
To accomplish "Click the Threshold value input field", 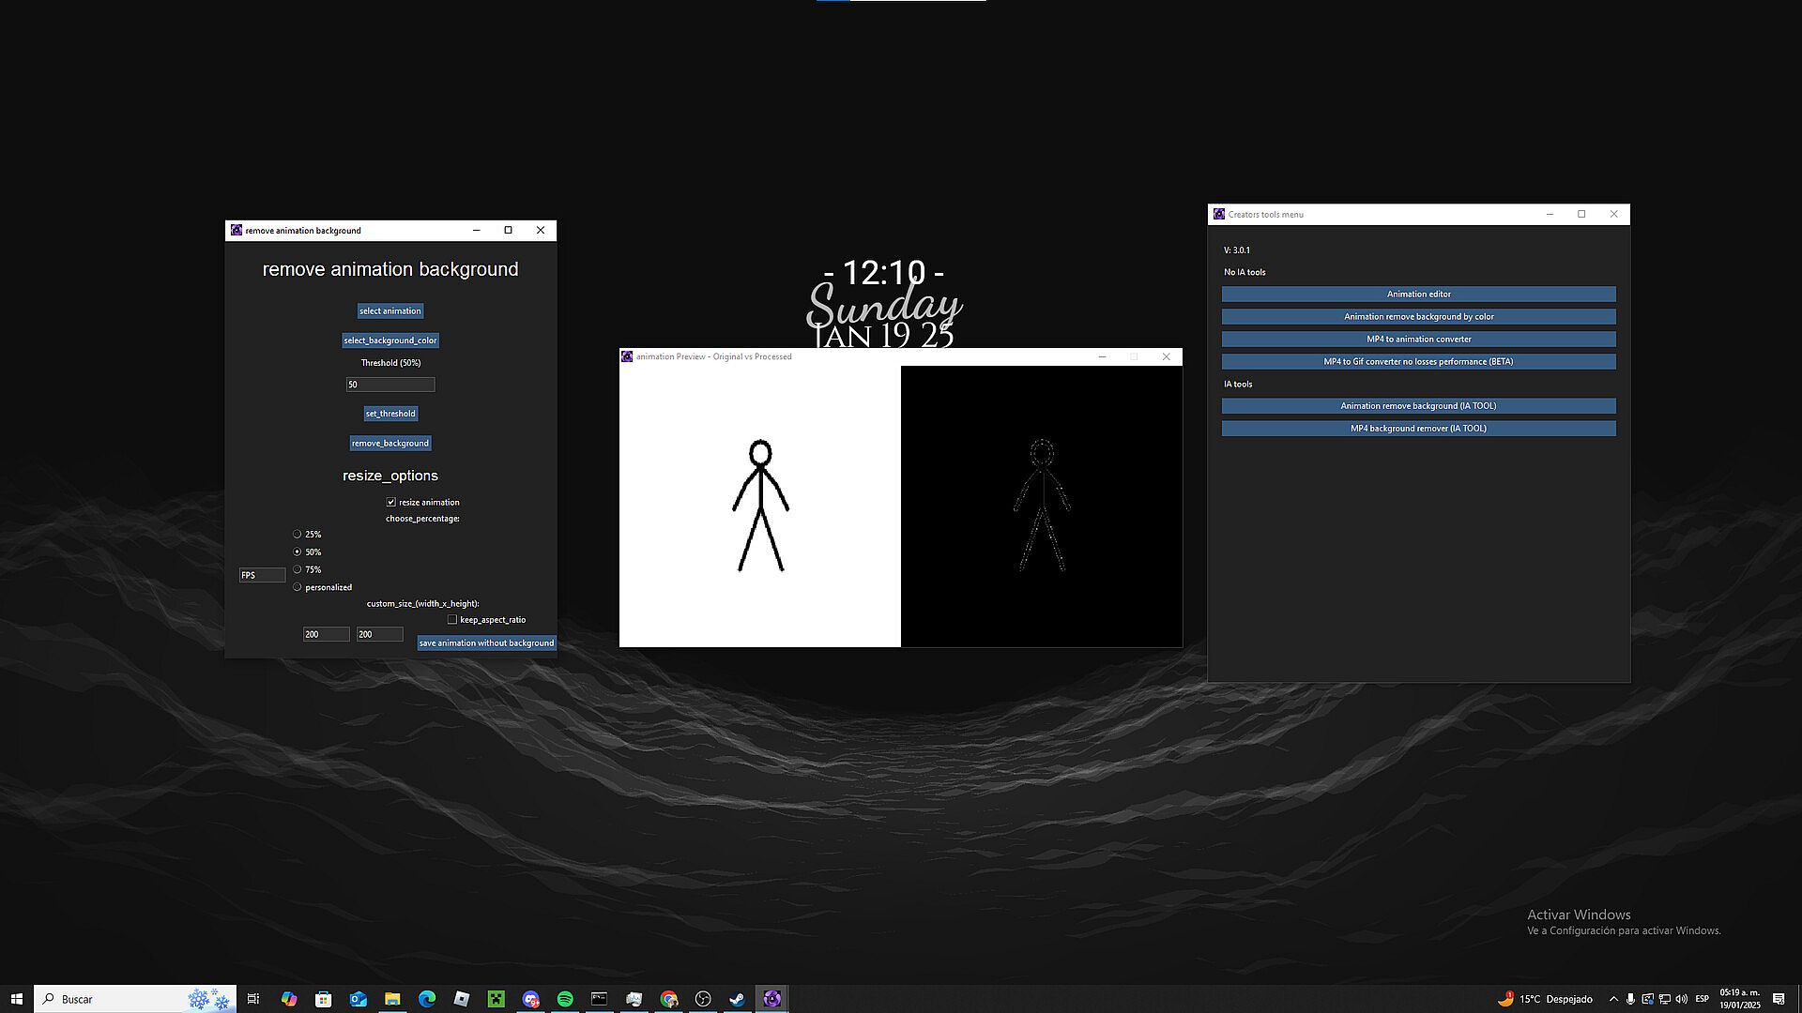I will (389, 385).
